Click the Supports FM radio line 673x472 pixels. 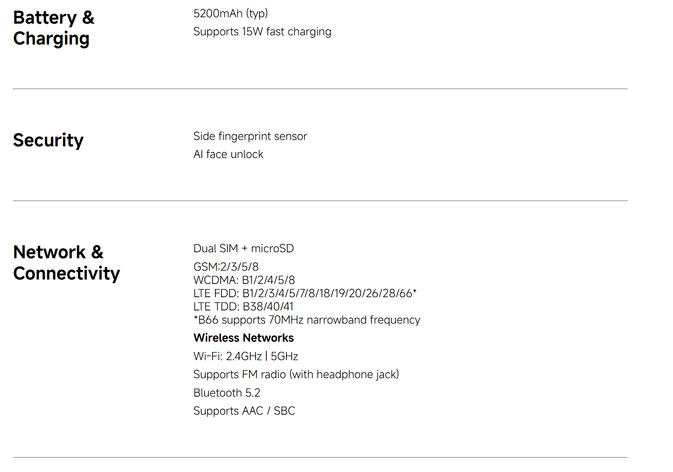296,375
